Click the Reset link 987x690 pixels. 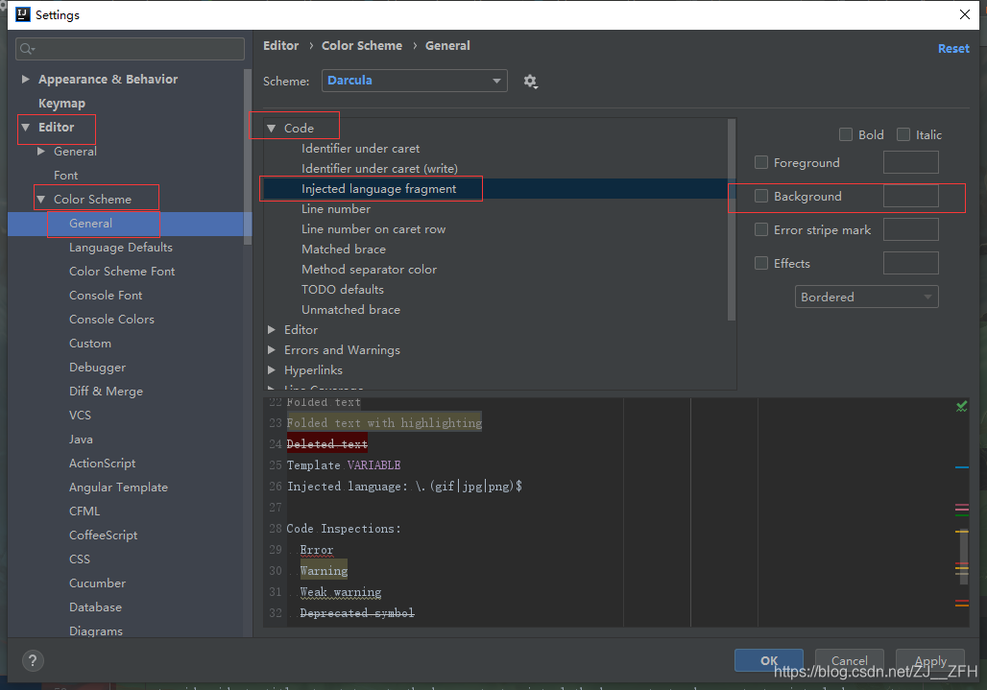[x=953, y=48]
